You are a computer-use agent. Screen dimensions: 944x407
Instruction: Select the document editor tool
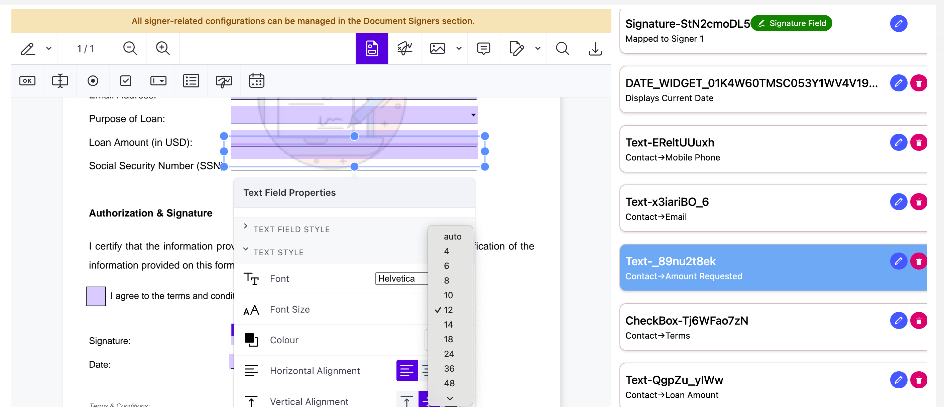[x=516, y=49]
